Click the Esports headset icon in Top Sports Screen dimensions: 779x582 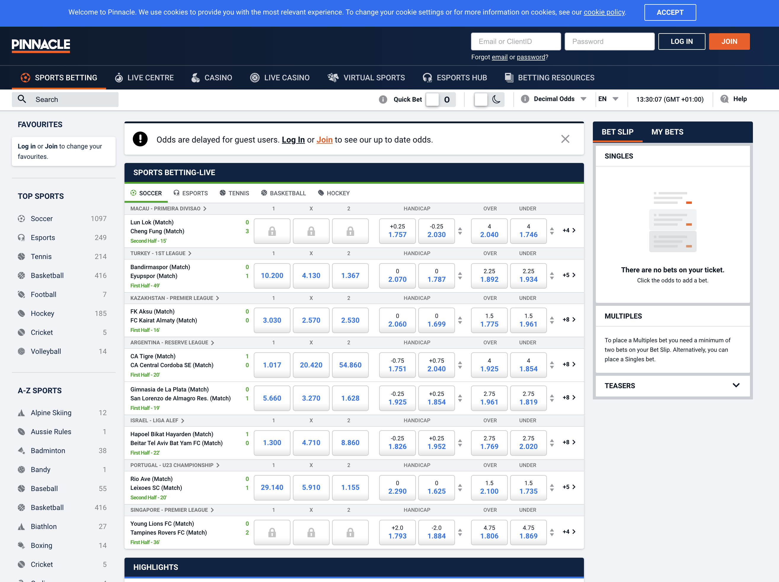coord(21,238)
